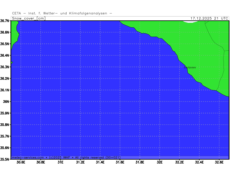Screen dimensions: 240x180
Task: Click the 36.3N latitude axis label
Action: pyautogui.click(x=5, y=67)
